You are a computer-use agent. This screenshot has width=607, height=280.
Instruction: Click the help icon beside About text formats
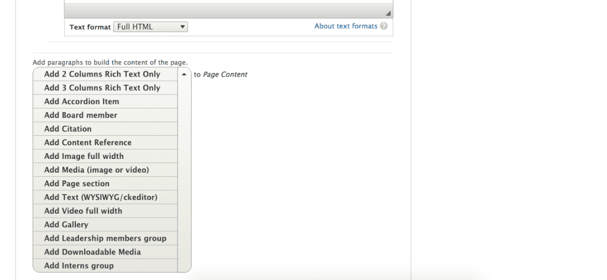[x=384, y=27]
